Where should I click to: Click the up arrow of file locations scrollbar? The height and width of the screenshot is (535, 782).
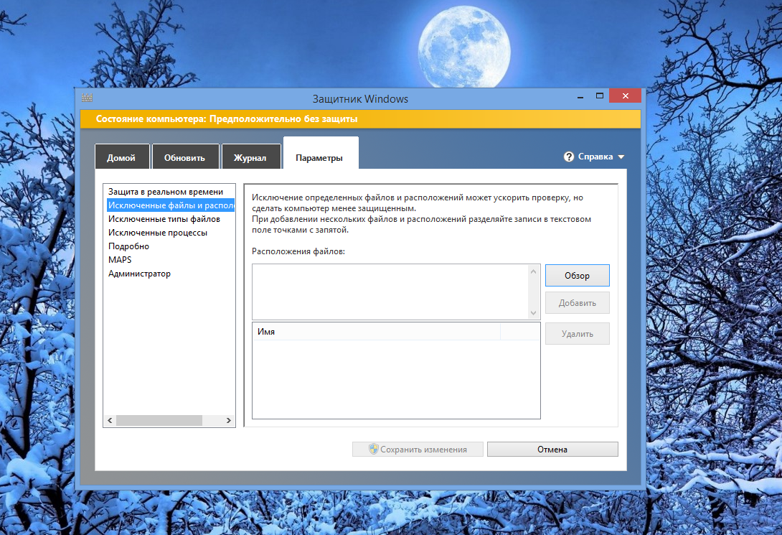[x=533, y=271]
